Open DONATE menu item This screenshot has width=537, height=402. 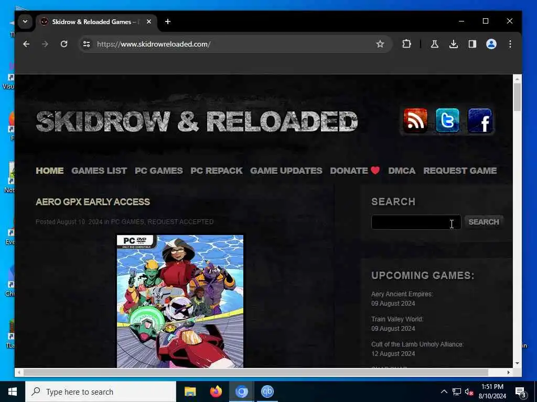point(355,171)
